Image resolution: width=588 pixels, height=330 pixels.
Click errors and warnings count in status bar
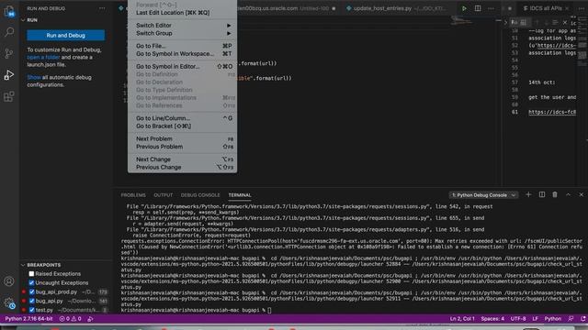tap(70, 319)
